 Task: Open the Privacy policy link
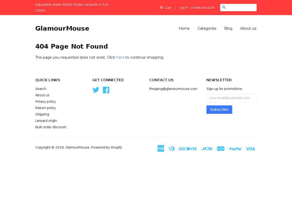coord(46,102)
